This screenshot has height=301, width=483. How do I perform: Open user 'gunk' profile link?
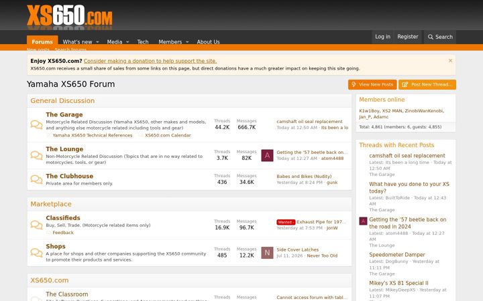coord(332,182)
